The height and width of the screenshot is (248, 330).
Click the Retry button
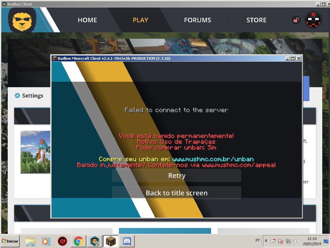click(177, 175)
